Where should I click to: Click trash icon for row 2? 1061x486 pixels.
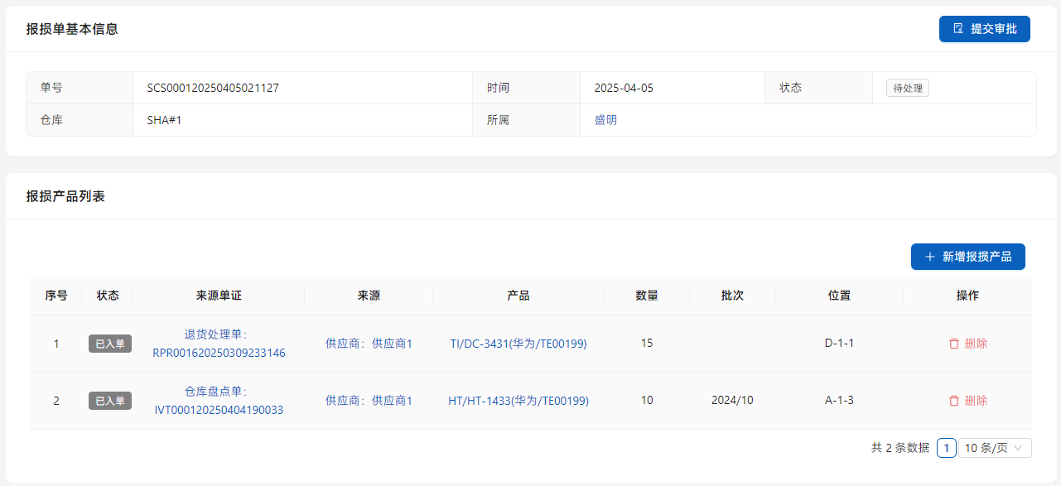[954, 401]
